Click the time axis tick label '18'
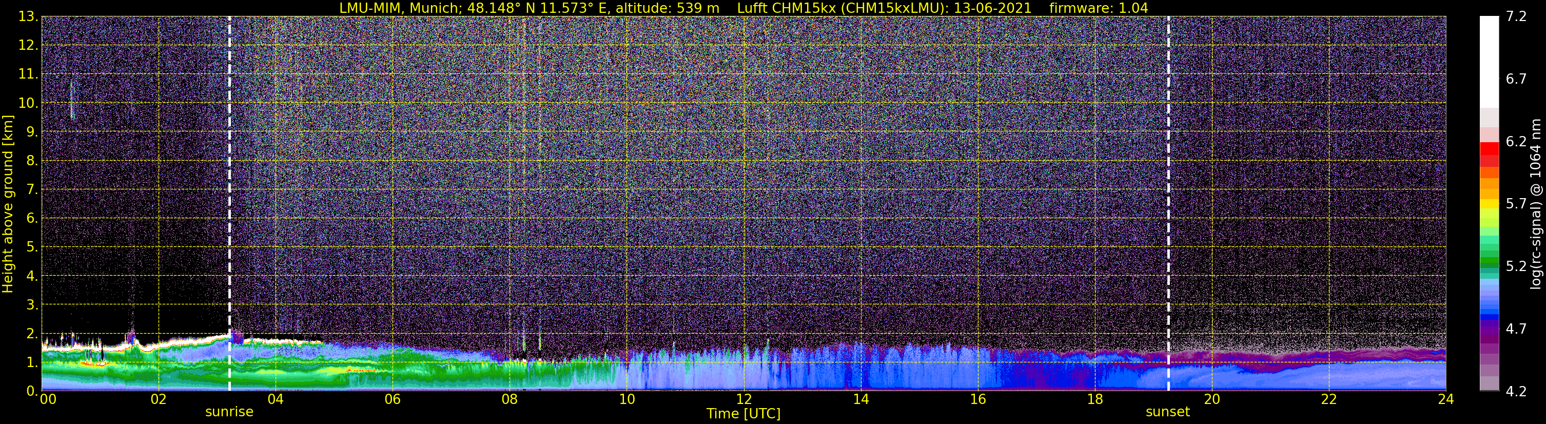The width and height of the screenshot is (1546, 424). pos(1094,400)
